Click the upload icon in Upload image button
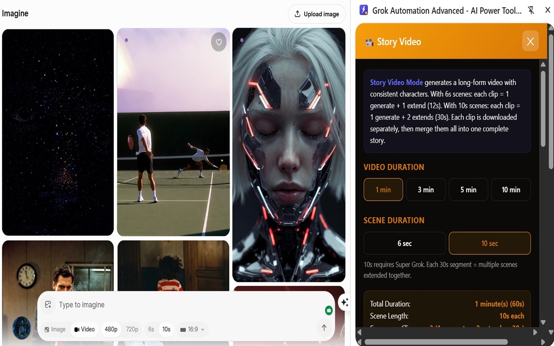The height and width of the screenshot is (346, 554). (x=297, y=14)
